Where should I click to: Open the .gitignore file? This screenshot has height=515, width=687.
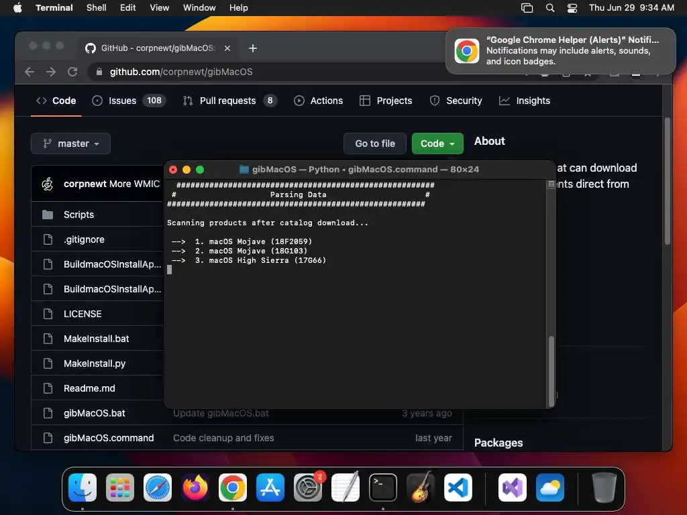(x=84, y=239)
